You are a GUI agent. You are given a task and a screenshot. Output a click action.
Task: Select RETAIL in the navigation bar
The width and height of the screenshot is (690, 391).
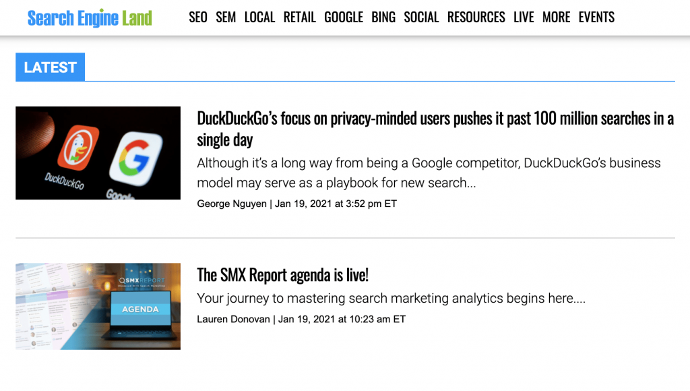(299, 18)
